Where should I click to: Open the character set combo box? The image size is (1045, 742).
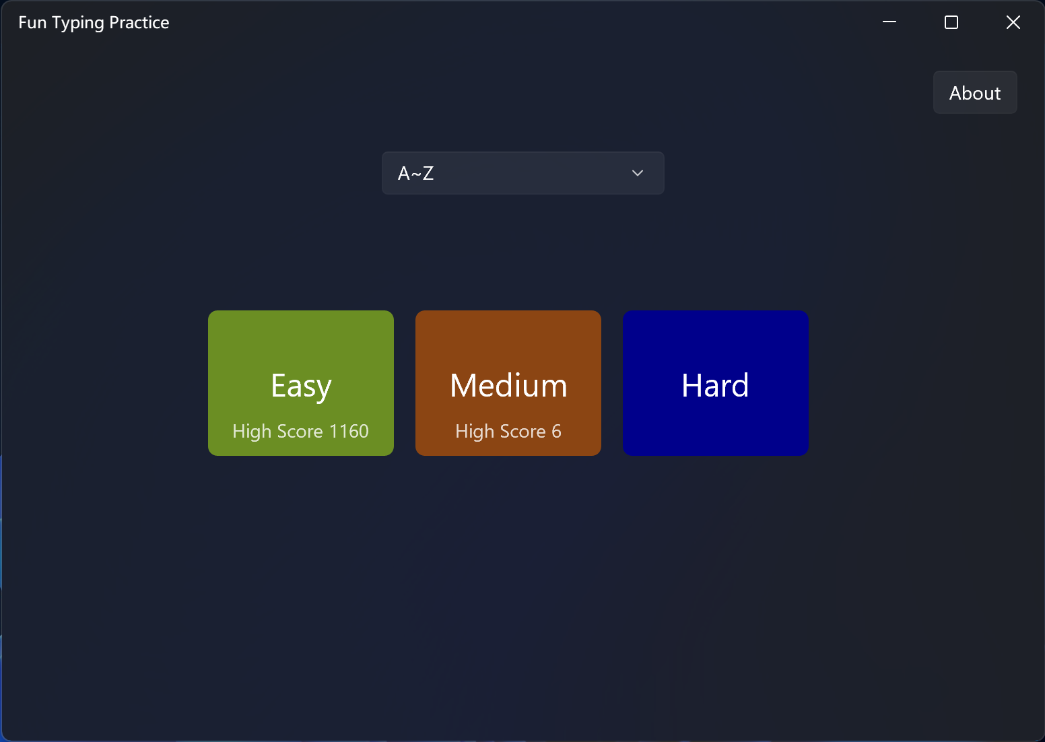(522, 173)
